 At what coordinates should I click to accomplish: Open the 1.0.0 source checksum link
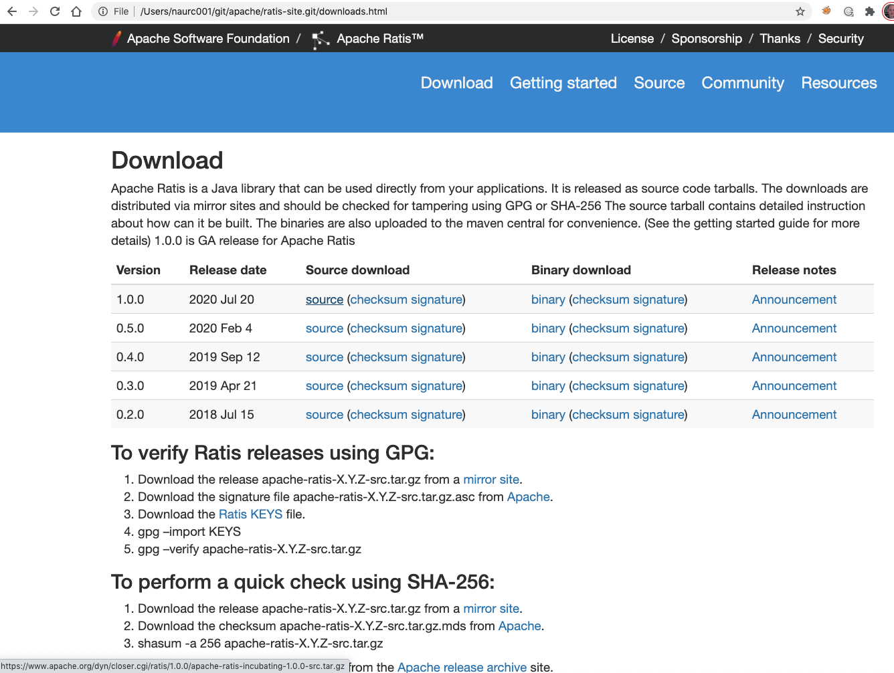379,300
